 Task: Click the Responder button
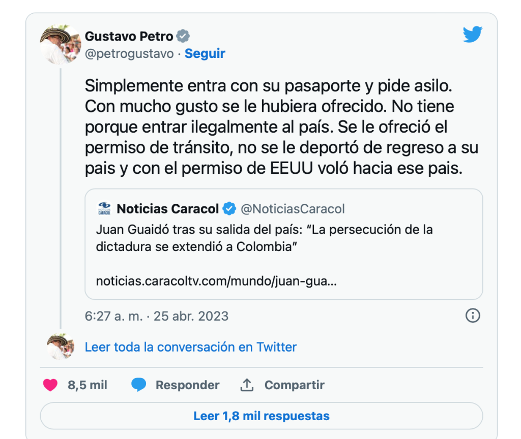point(187,385)
